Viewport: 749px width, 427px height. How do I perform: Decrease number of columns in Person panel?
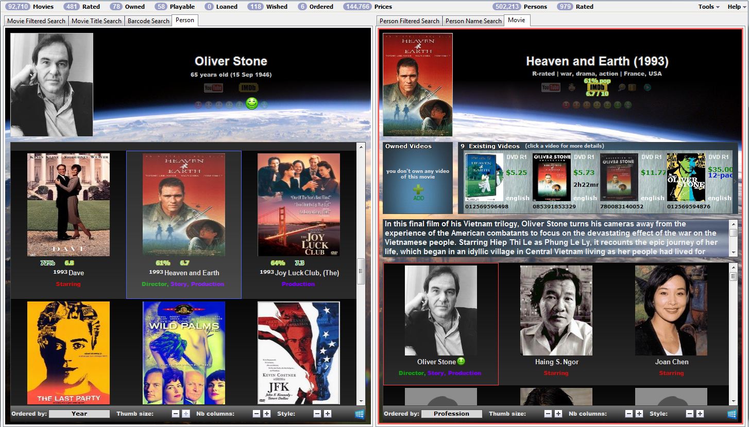click(x=257, y=414)
